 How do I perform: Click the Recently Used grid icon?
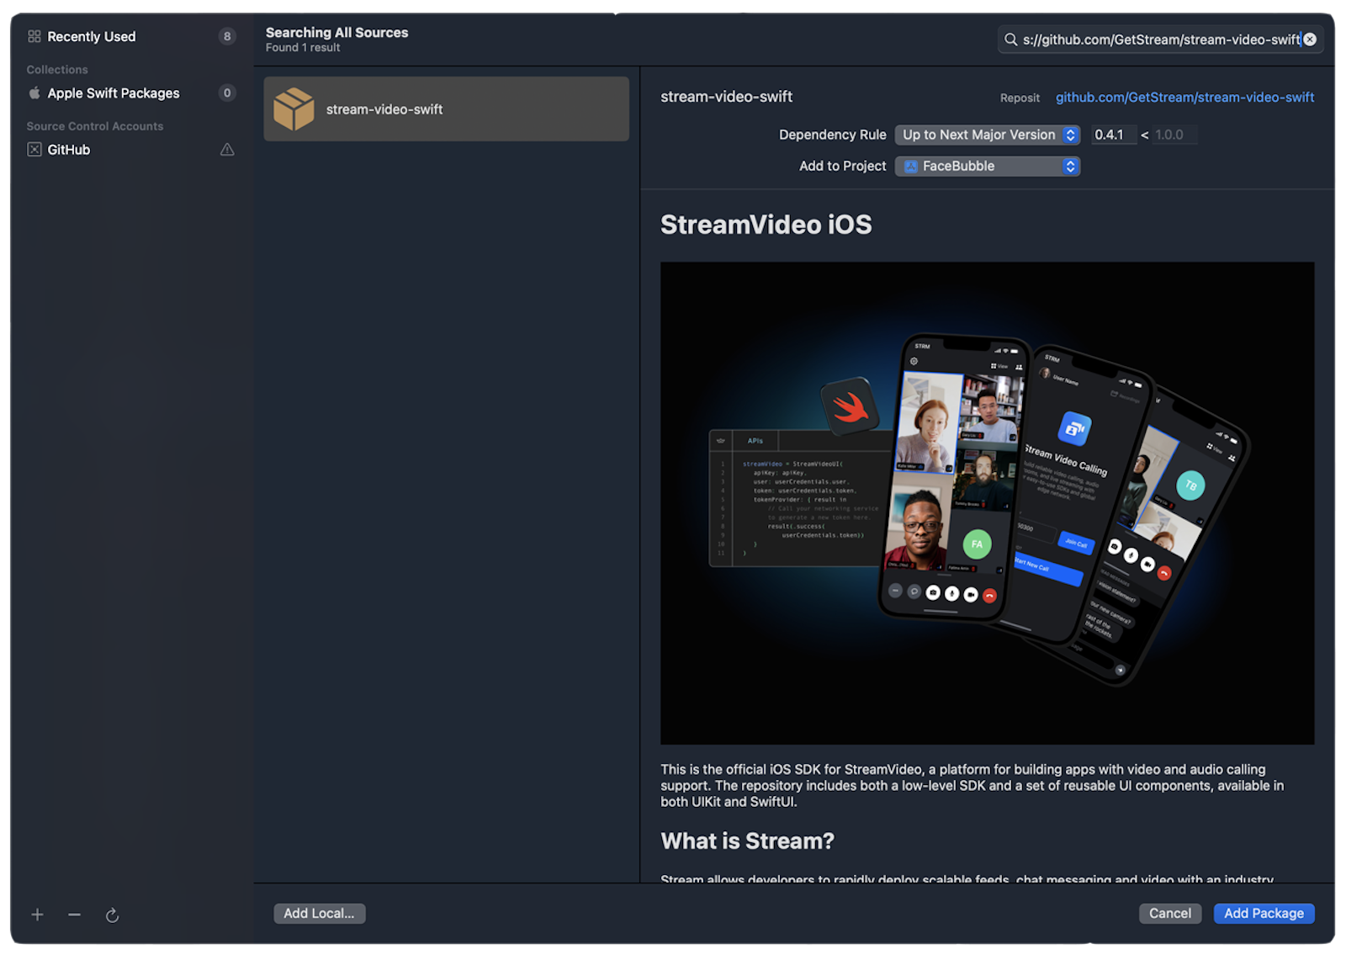pos(34,36)
